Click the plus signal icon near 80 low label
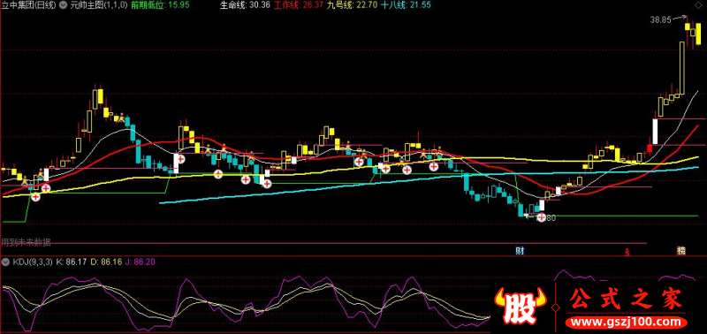The height and width of the screenshot is (334, 707). (x=541, y=217)
